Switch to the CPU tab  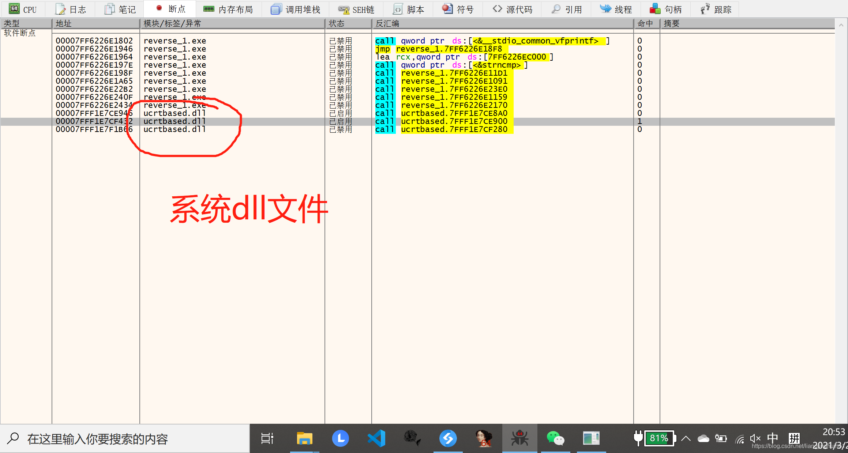23,9
